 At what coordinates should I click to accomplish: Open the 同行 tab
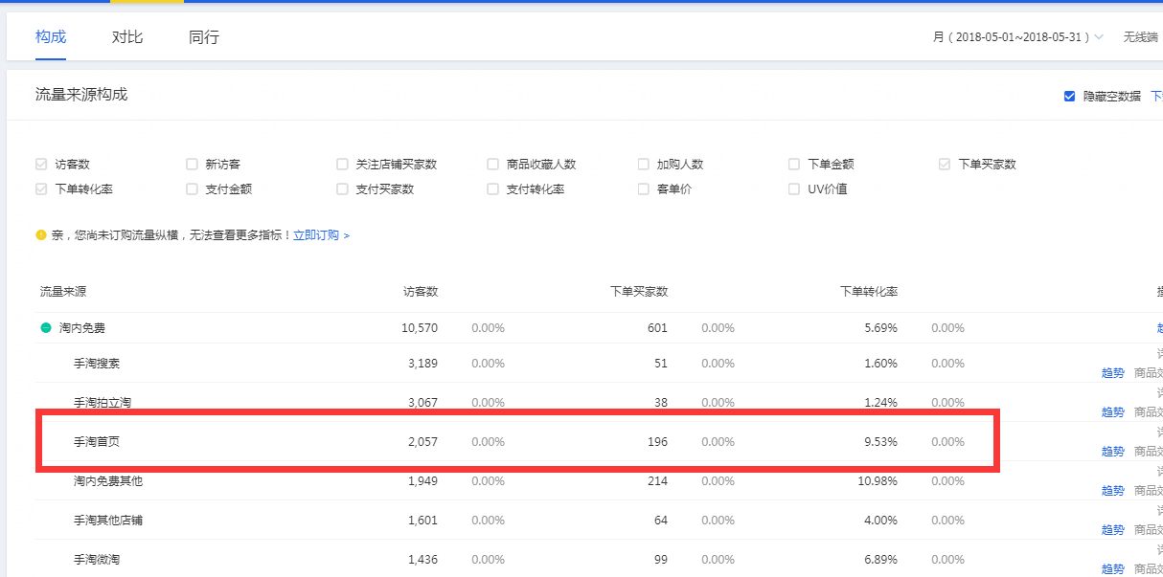pos(204,37)
